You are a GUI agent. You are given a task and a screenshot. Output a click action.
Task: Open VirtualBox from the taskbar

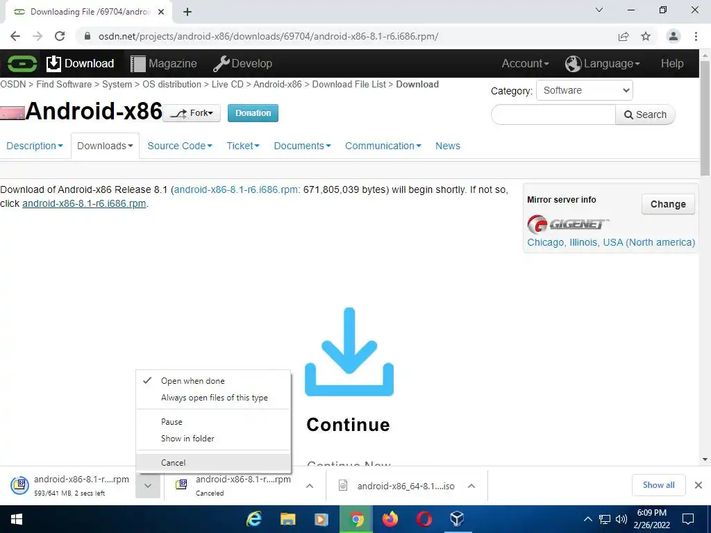click(457, 519)
